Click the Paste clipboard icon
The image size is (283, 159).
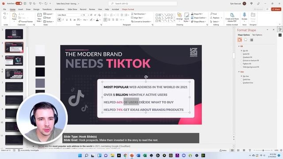(14, 15)
